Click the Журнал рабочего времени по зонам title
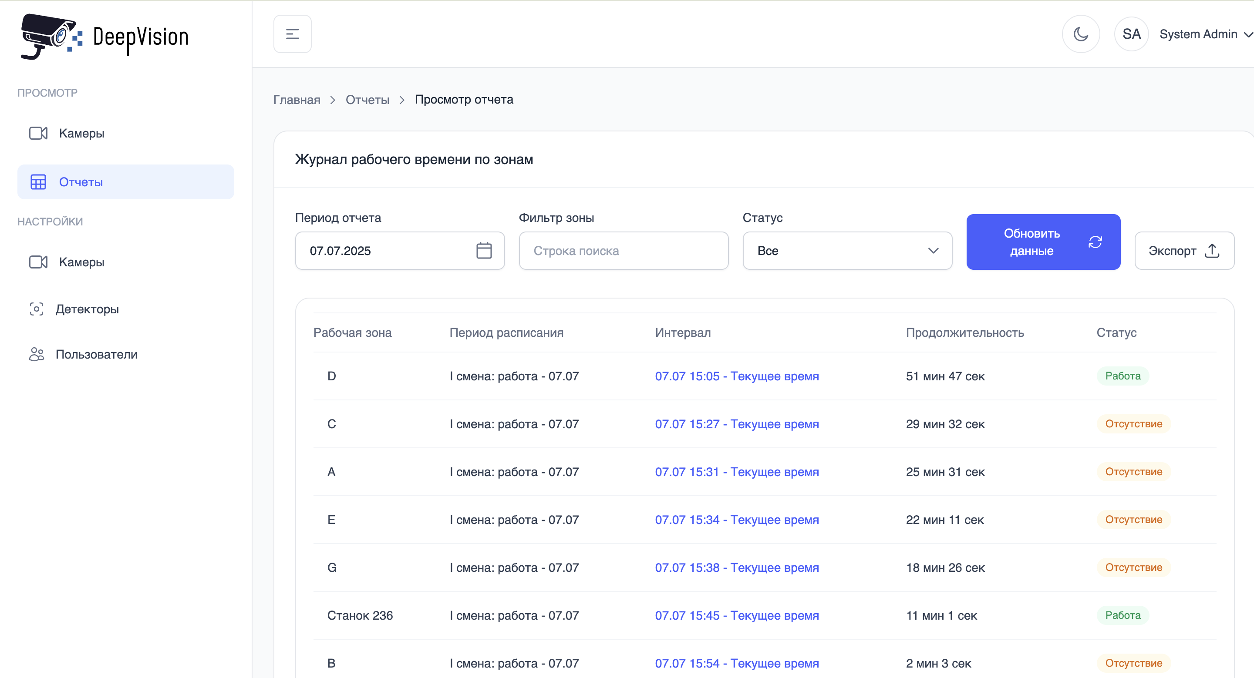This screenshot has width=1254, height=678. pyautogui.click(x=414, y=160)
